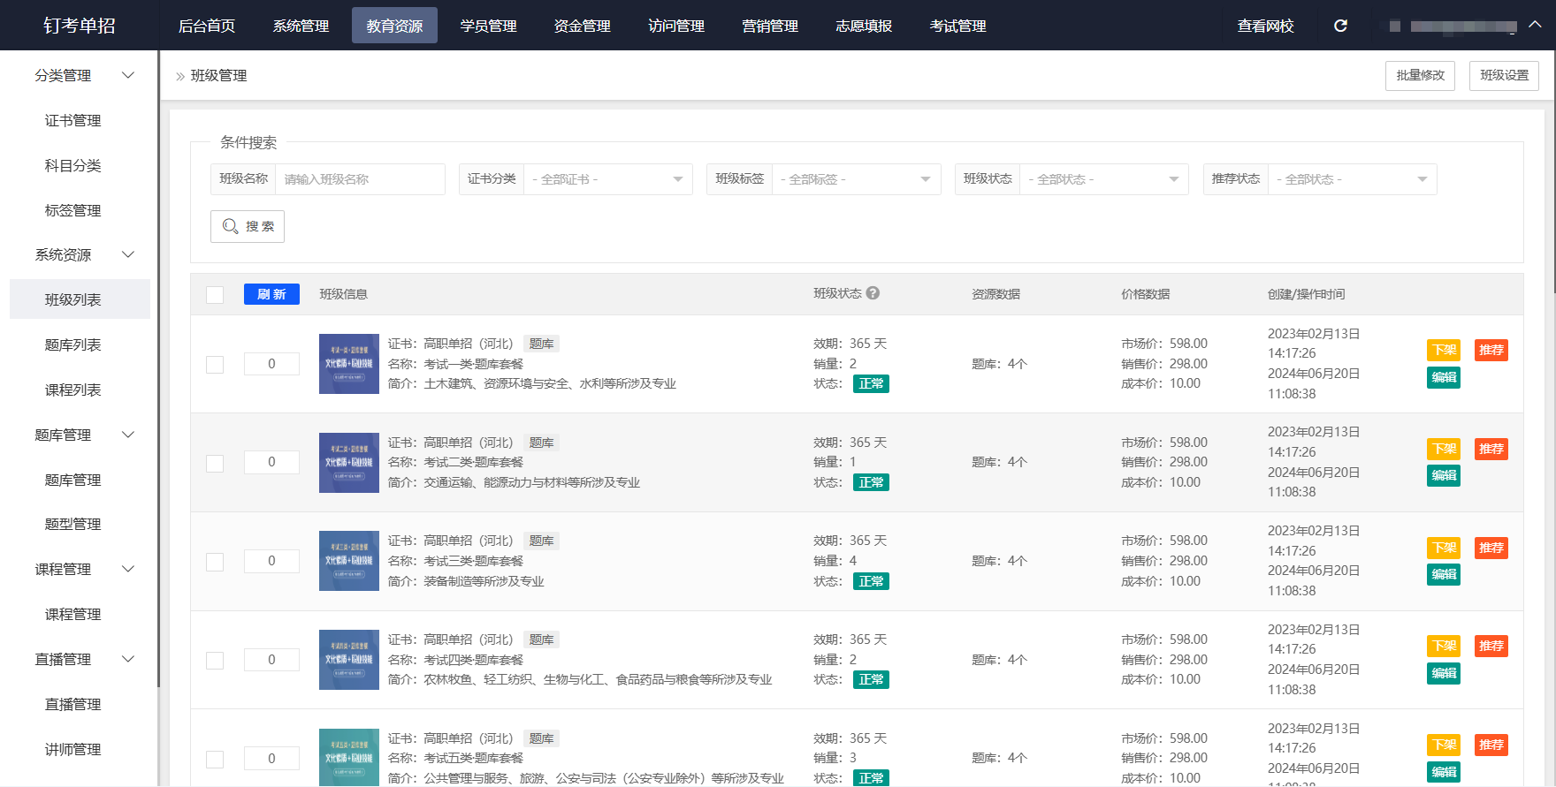Click the green 编辑 button for 考试三类-题库套餐
This screenshot has height=787, width=1556.
pyautogui.click(x=1443, y=574)
